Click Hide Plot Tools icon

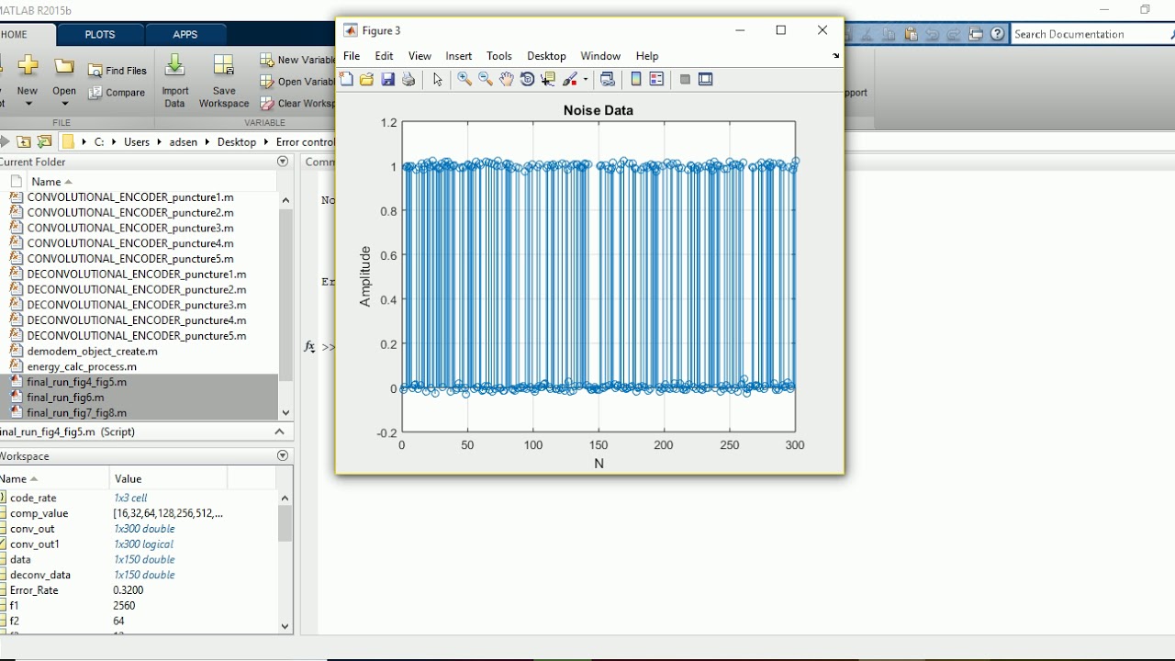pos(685,80)
